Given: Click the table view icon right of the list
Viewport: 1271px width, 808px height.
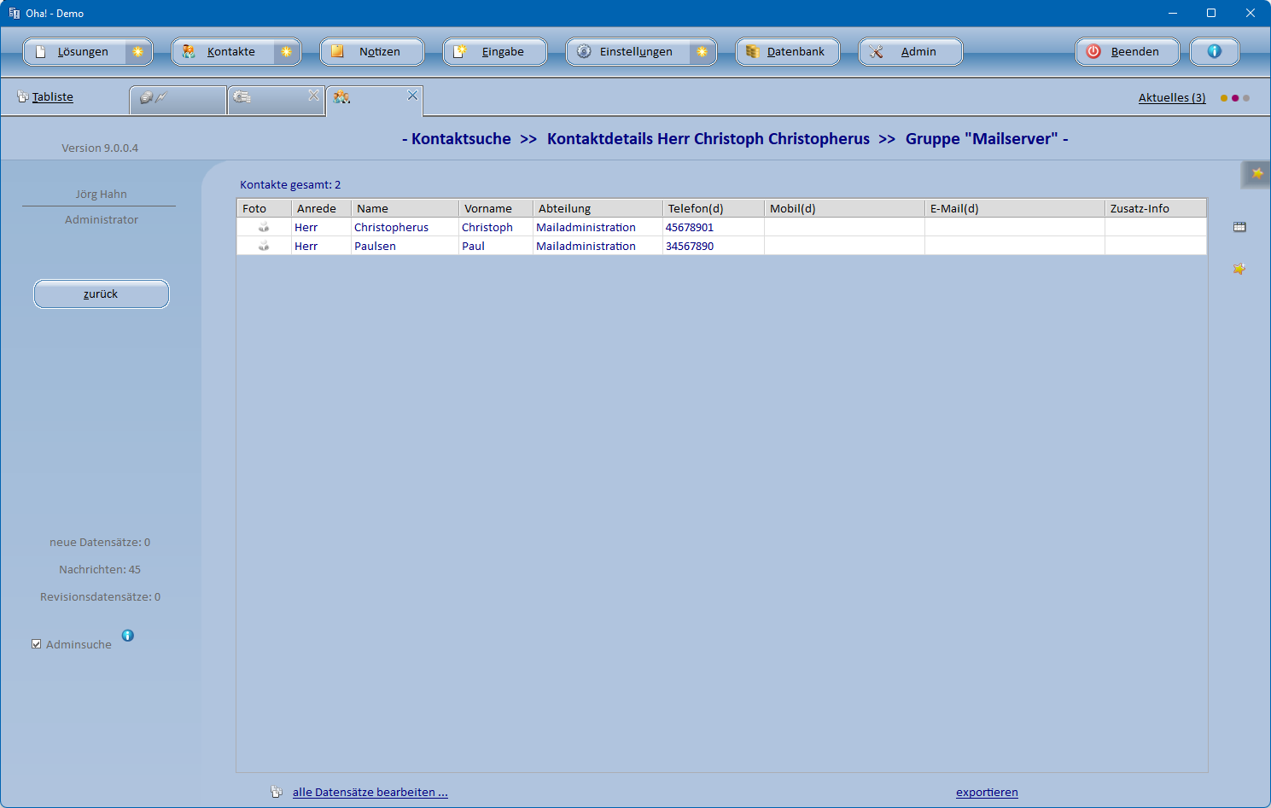Looking at the screenshot, I should 1239,227.
